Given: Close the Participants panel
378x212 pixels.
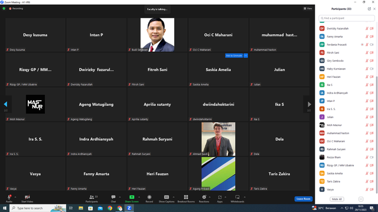Looking at the screenshot, I should [374, 9].
